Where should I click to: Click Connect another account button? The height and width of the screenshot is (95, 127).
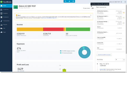click(104, 55)
